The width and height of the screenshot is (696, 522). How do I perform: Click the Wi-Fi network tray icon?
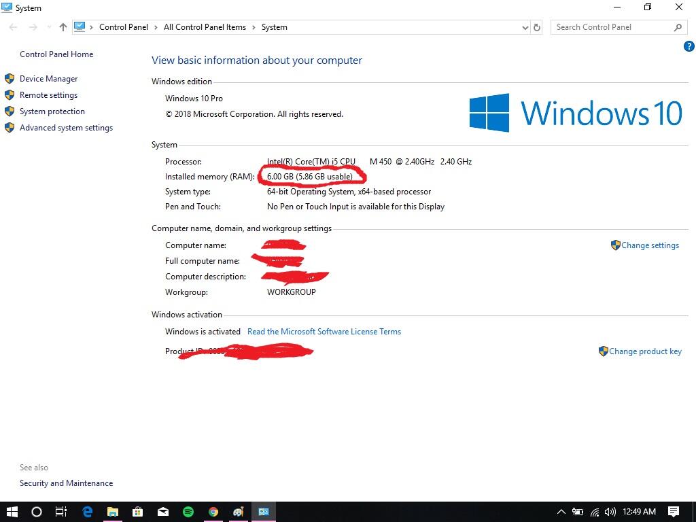(595, 512)
